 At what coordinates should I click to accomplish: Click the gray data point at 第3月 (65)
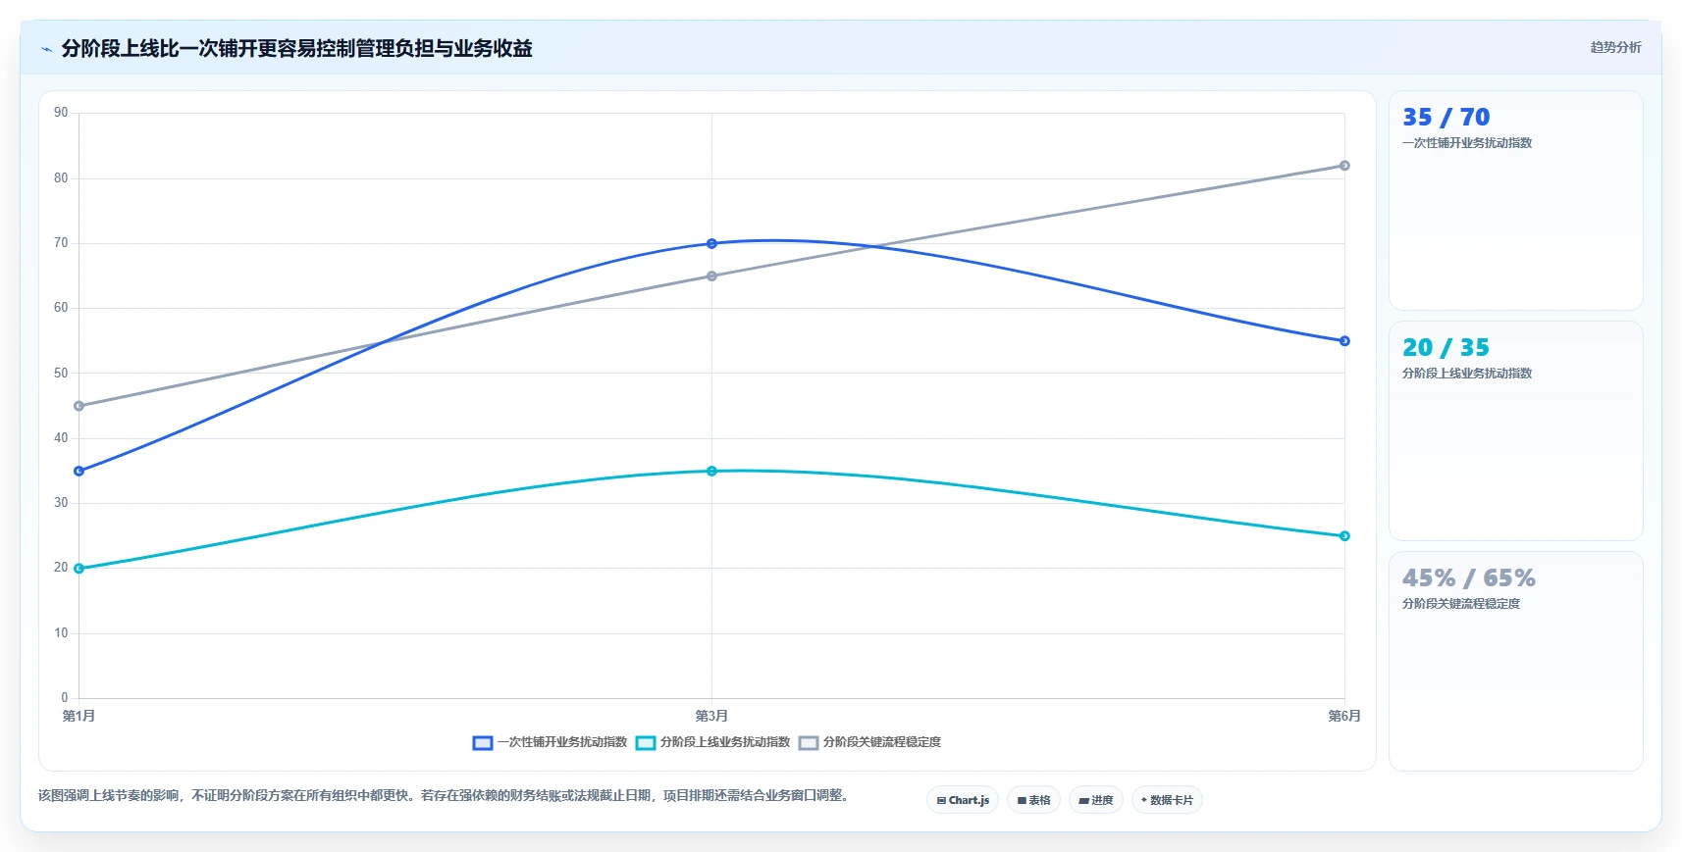[x=711, y=276]
